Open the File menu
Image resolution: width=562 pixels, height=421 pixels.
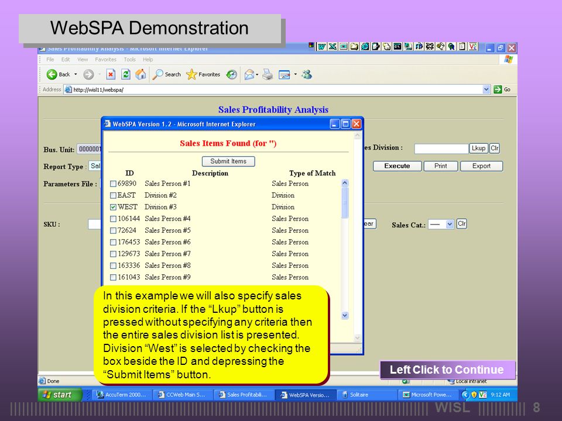pos(50,60)
